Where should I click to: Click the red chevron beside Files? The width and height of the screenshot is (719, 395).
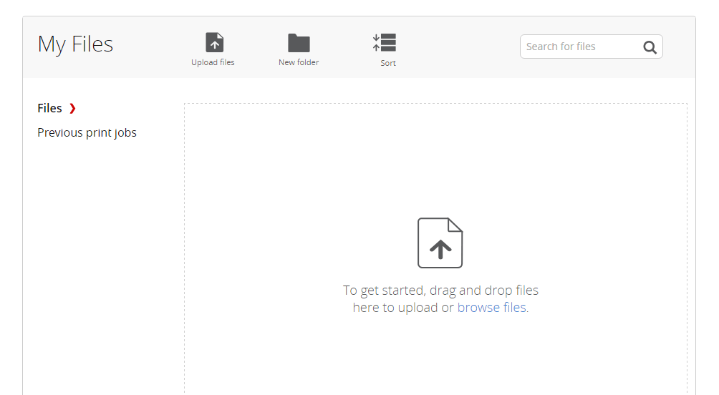click(x=72, y=108)
